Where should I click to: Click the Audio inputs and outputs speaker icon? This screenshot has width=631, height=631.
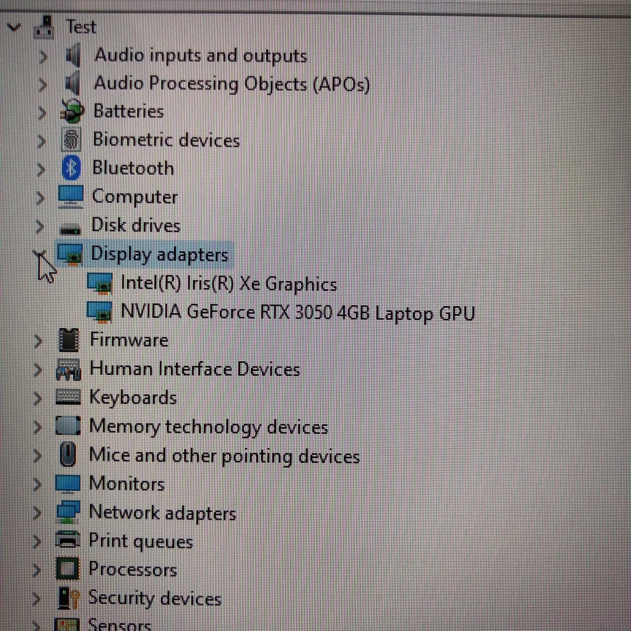(x=73, y=56)
